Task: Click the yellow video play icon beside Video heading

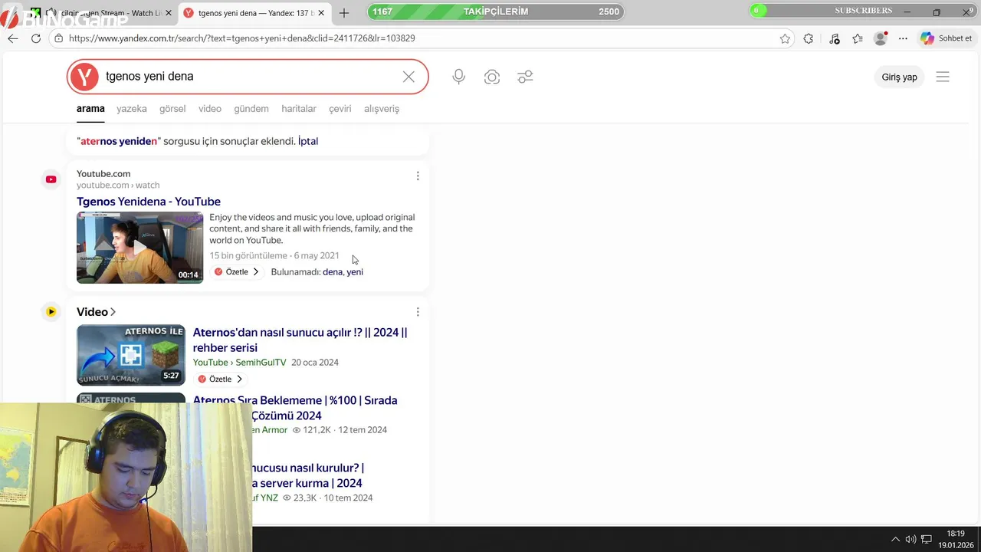Action: pyautogui.click(x=51, y=312)
